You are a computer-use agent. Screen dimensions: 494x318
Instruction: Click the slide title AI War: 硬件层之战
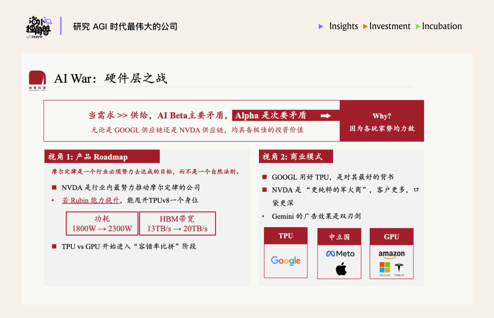[111, 78]
